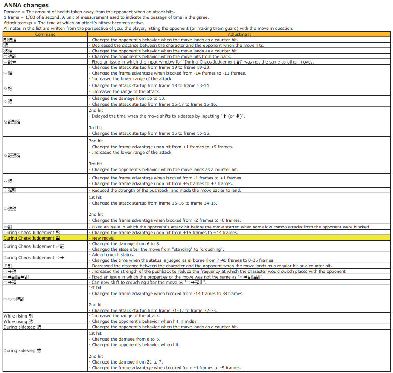
Task: Select the "+15 frames to +14 frames" adjustment line
Action: pyautogui.click(x=163, y=233)
